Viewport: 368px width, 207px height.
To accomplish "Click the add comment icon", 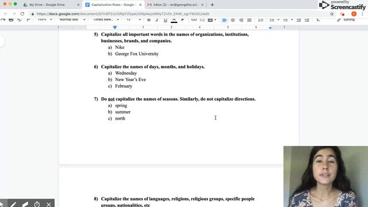I will 202,20.
